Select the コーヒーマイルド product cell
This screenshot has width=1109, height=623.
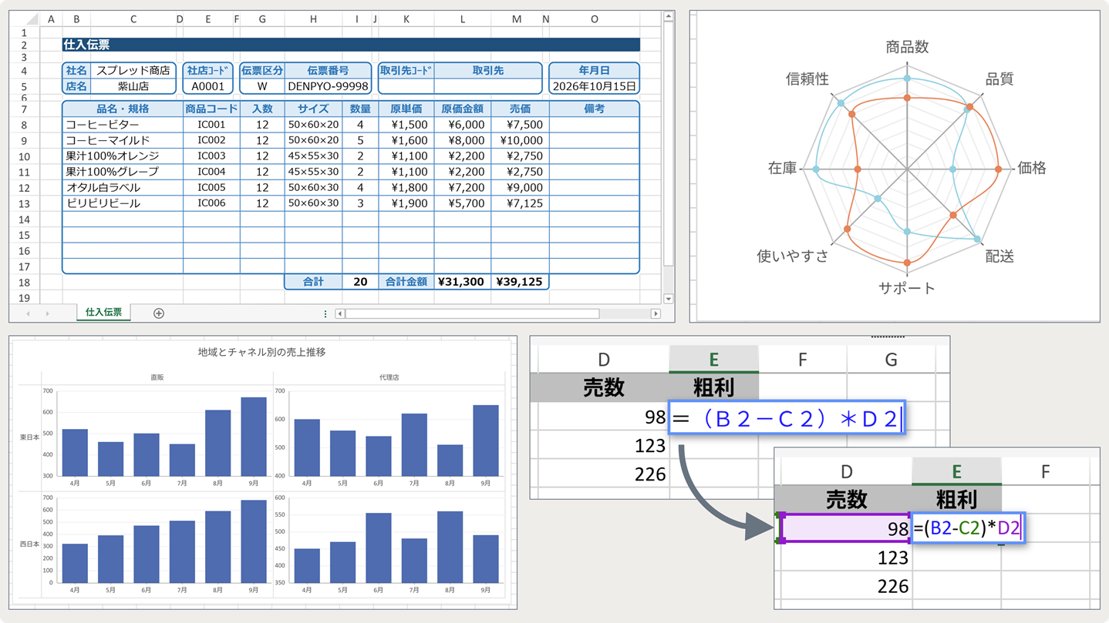[x=123, y=140]
